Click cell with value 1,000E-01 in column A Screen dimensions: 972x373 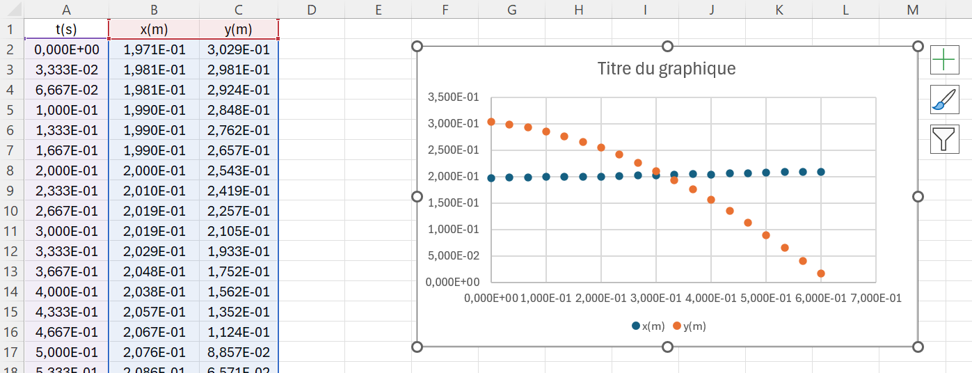coord(66,110)
